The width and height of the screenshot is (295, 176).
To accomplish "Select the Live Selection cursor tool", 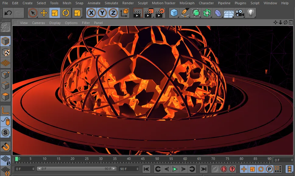I will click(33, 13).
